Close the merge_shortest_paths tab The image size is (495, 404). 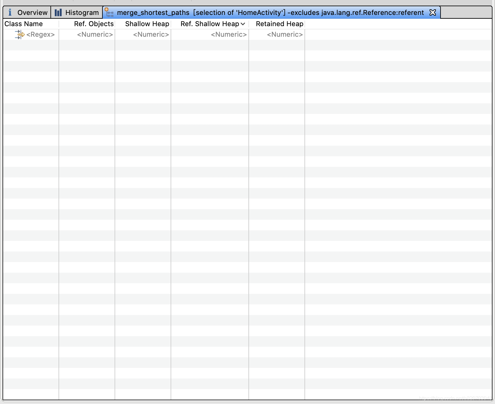point(433,12)
